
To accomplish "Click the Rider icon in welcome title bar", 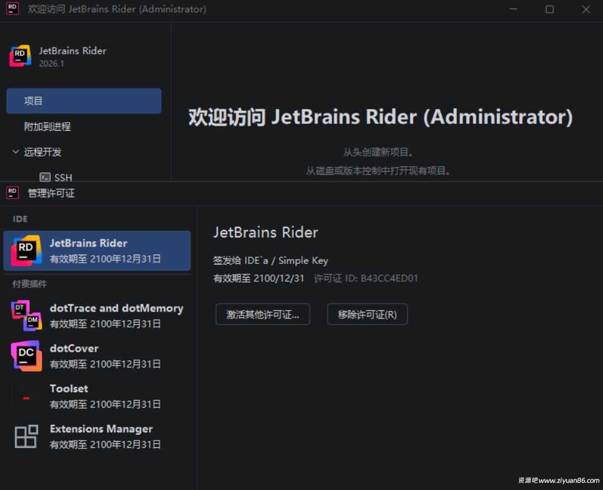I will click(x=12, y=9).
